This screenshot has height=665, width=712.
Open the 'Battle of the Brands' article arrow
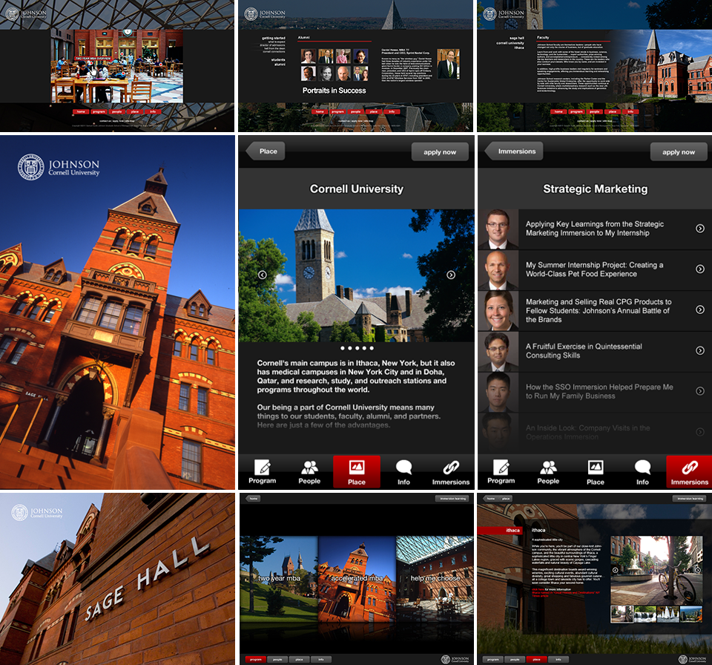point(700,309)
